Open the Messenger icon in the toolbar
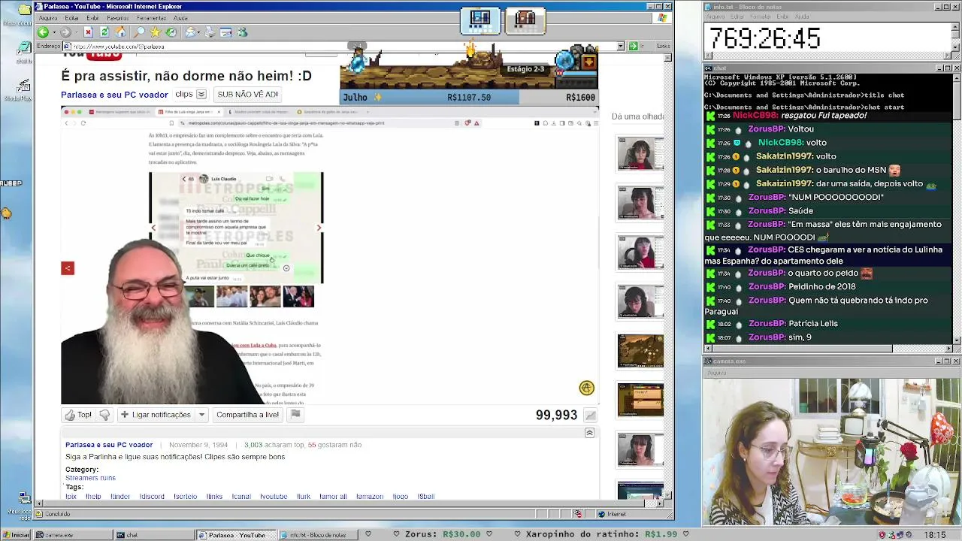This screenshot has width=962, height=541. (242, 32)
